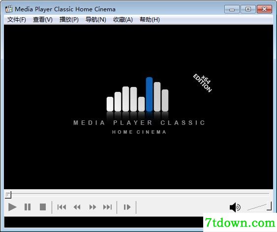Open the 播放(P) menu
Viewport: 277px width, 232px height.
tap(69, 20)
